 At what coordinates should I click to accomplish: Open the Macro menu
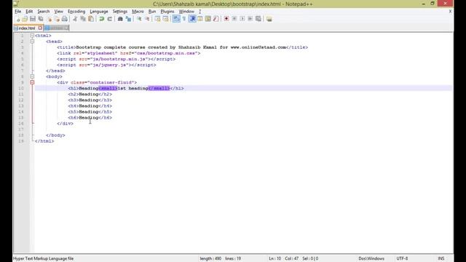[x=138, y=12]
